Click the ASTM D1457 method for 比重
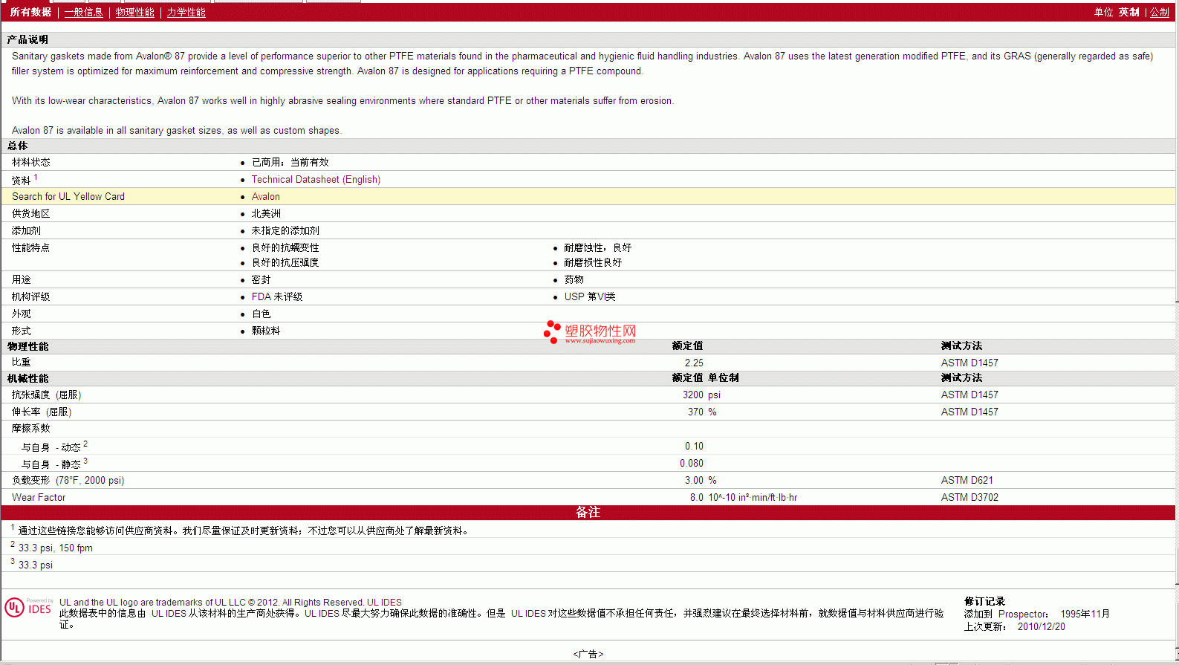 point(969,363)
